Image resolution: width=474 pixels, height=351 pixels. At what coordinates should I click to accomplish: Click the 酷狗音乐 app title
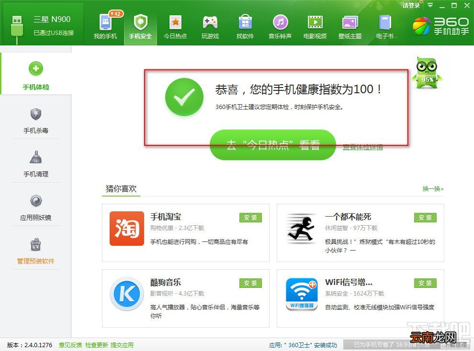click(x=166, y=282)
